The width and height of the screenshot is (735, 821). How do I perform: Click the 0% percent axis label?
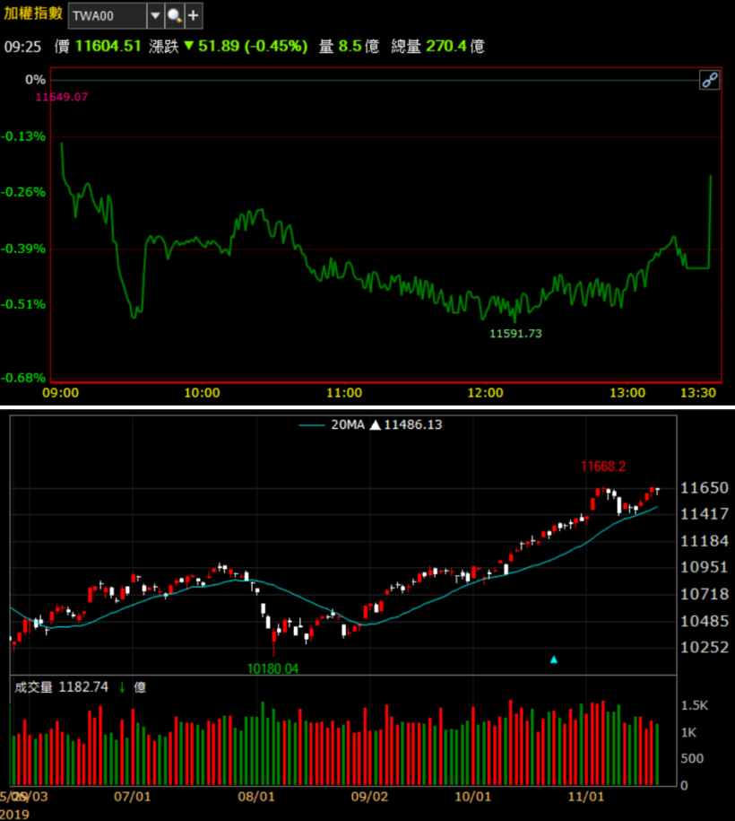[35, 80]
